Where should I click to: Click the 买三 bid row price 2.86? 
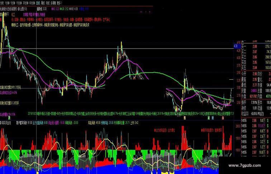tap(255, 57)
